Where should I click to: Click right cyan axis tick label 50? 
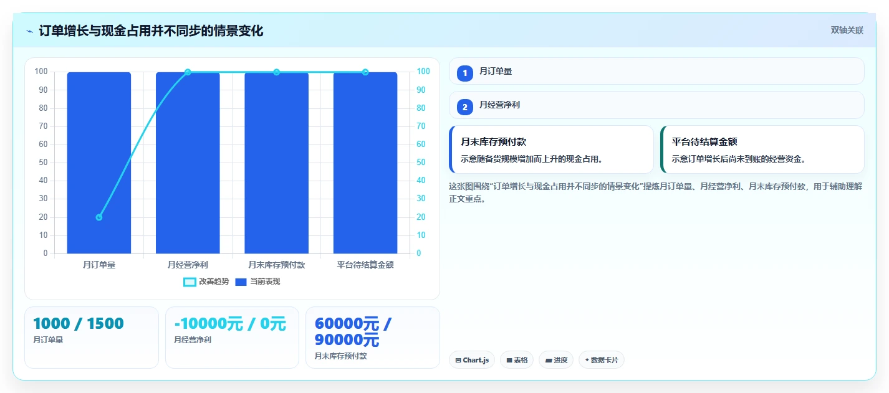[x=421, y=163]
